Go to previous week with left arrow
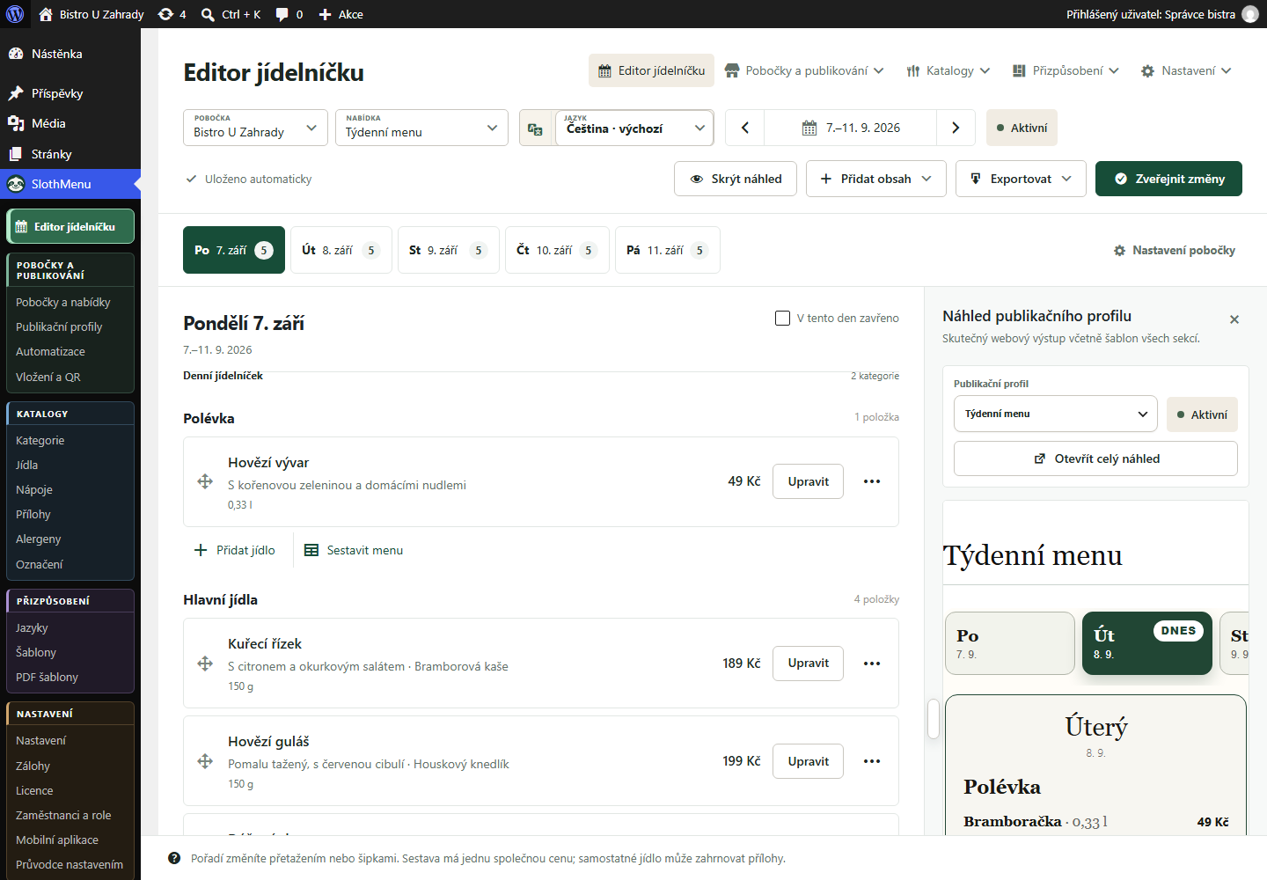The height and width of the screenshot is (880, 1267). pos(745,128)
